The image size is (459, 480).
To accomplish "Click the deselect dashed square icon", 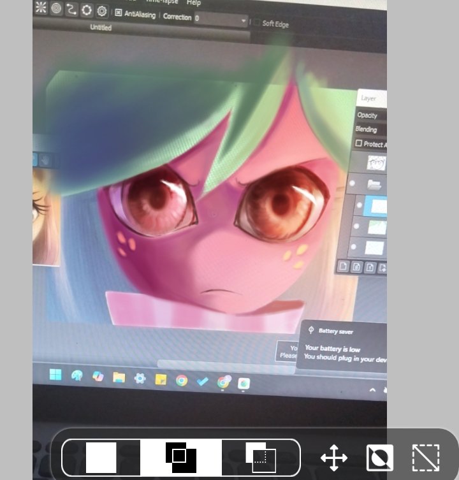I will click(x=426, y=458).
